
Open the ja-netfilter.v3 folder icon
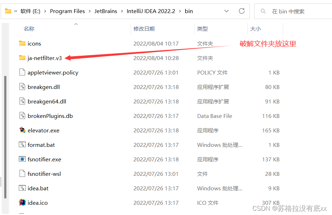tap(22, 58)
